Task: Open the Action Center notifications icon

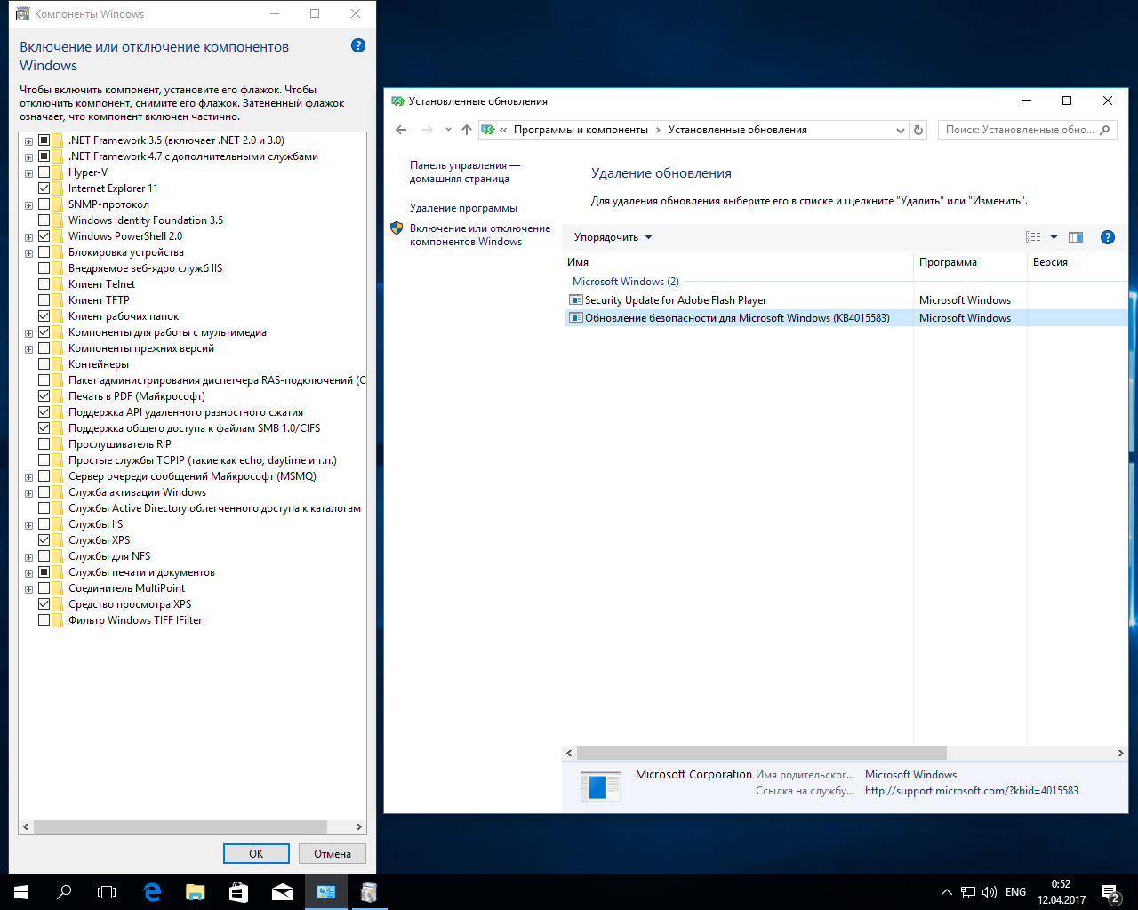Action: pyautogui.click(x=1110, y=892)
